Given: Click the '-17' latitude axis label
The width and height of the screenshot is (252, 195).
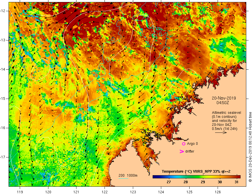Looking at the screenshot, I should point(3,157).
